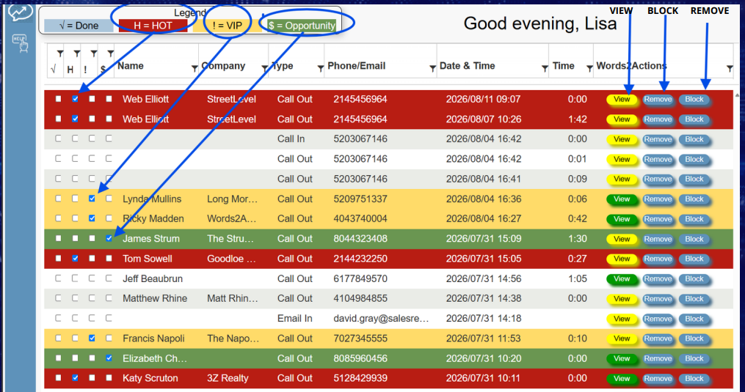The height and width of the screenshot is (392, 745).
Task: Select phone number 6177849570
Action: coord(360,278)
